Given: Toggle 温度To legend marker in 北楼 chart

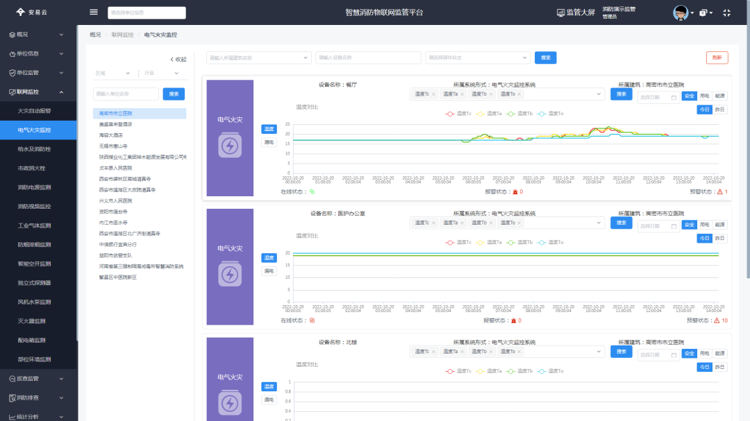Looking at the screenshot, I should point(542,371).
